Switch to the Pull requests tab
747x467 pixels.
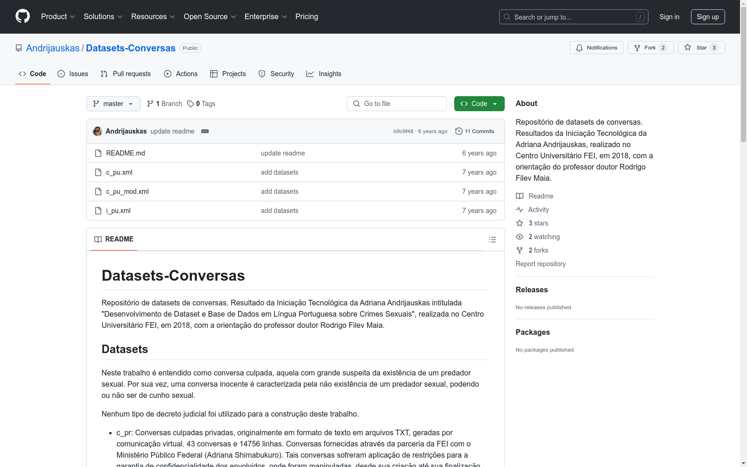coord(126,74)
